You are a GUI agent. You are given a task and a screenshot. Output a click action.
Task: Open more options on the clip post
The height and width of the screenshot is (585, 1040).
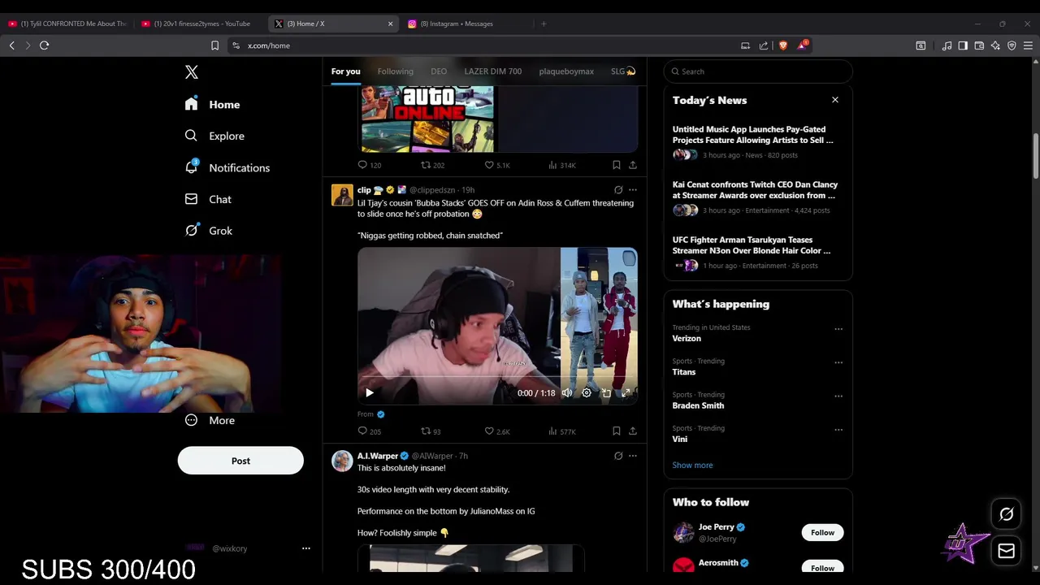(633, 190)
